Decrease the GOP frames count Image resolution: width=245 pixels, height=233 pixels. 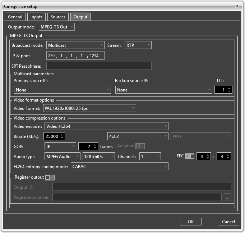click(95, 148)
